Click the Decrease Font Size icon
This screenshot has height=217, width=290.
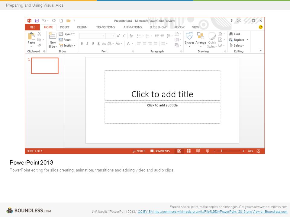[x=124, y=36]
